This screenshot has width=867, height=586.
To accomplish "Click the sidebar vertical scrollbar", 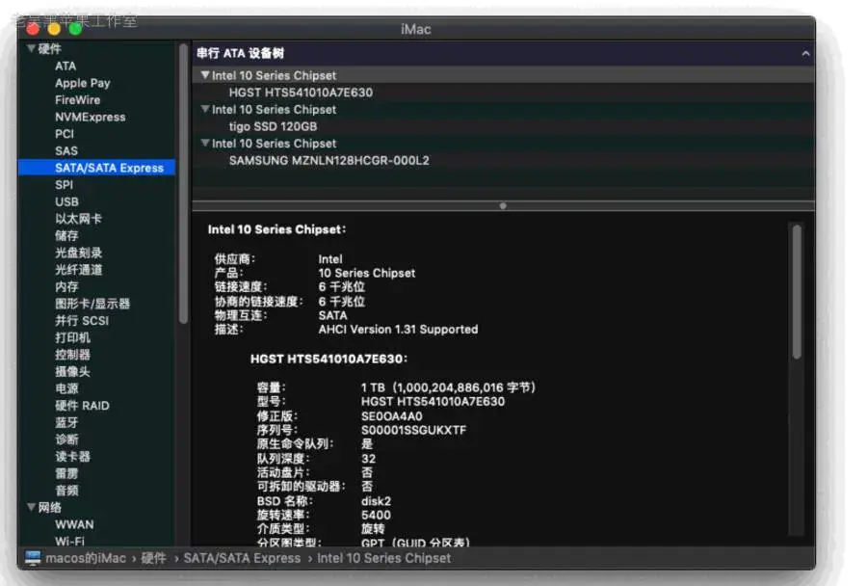I will [x=183, y=184].
